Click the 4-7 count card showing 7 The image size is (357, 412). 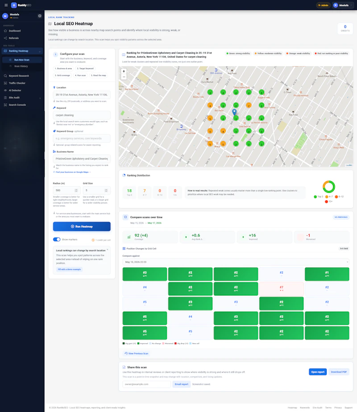pos(145,192)
